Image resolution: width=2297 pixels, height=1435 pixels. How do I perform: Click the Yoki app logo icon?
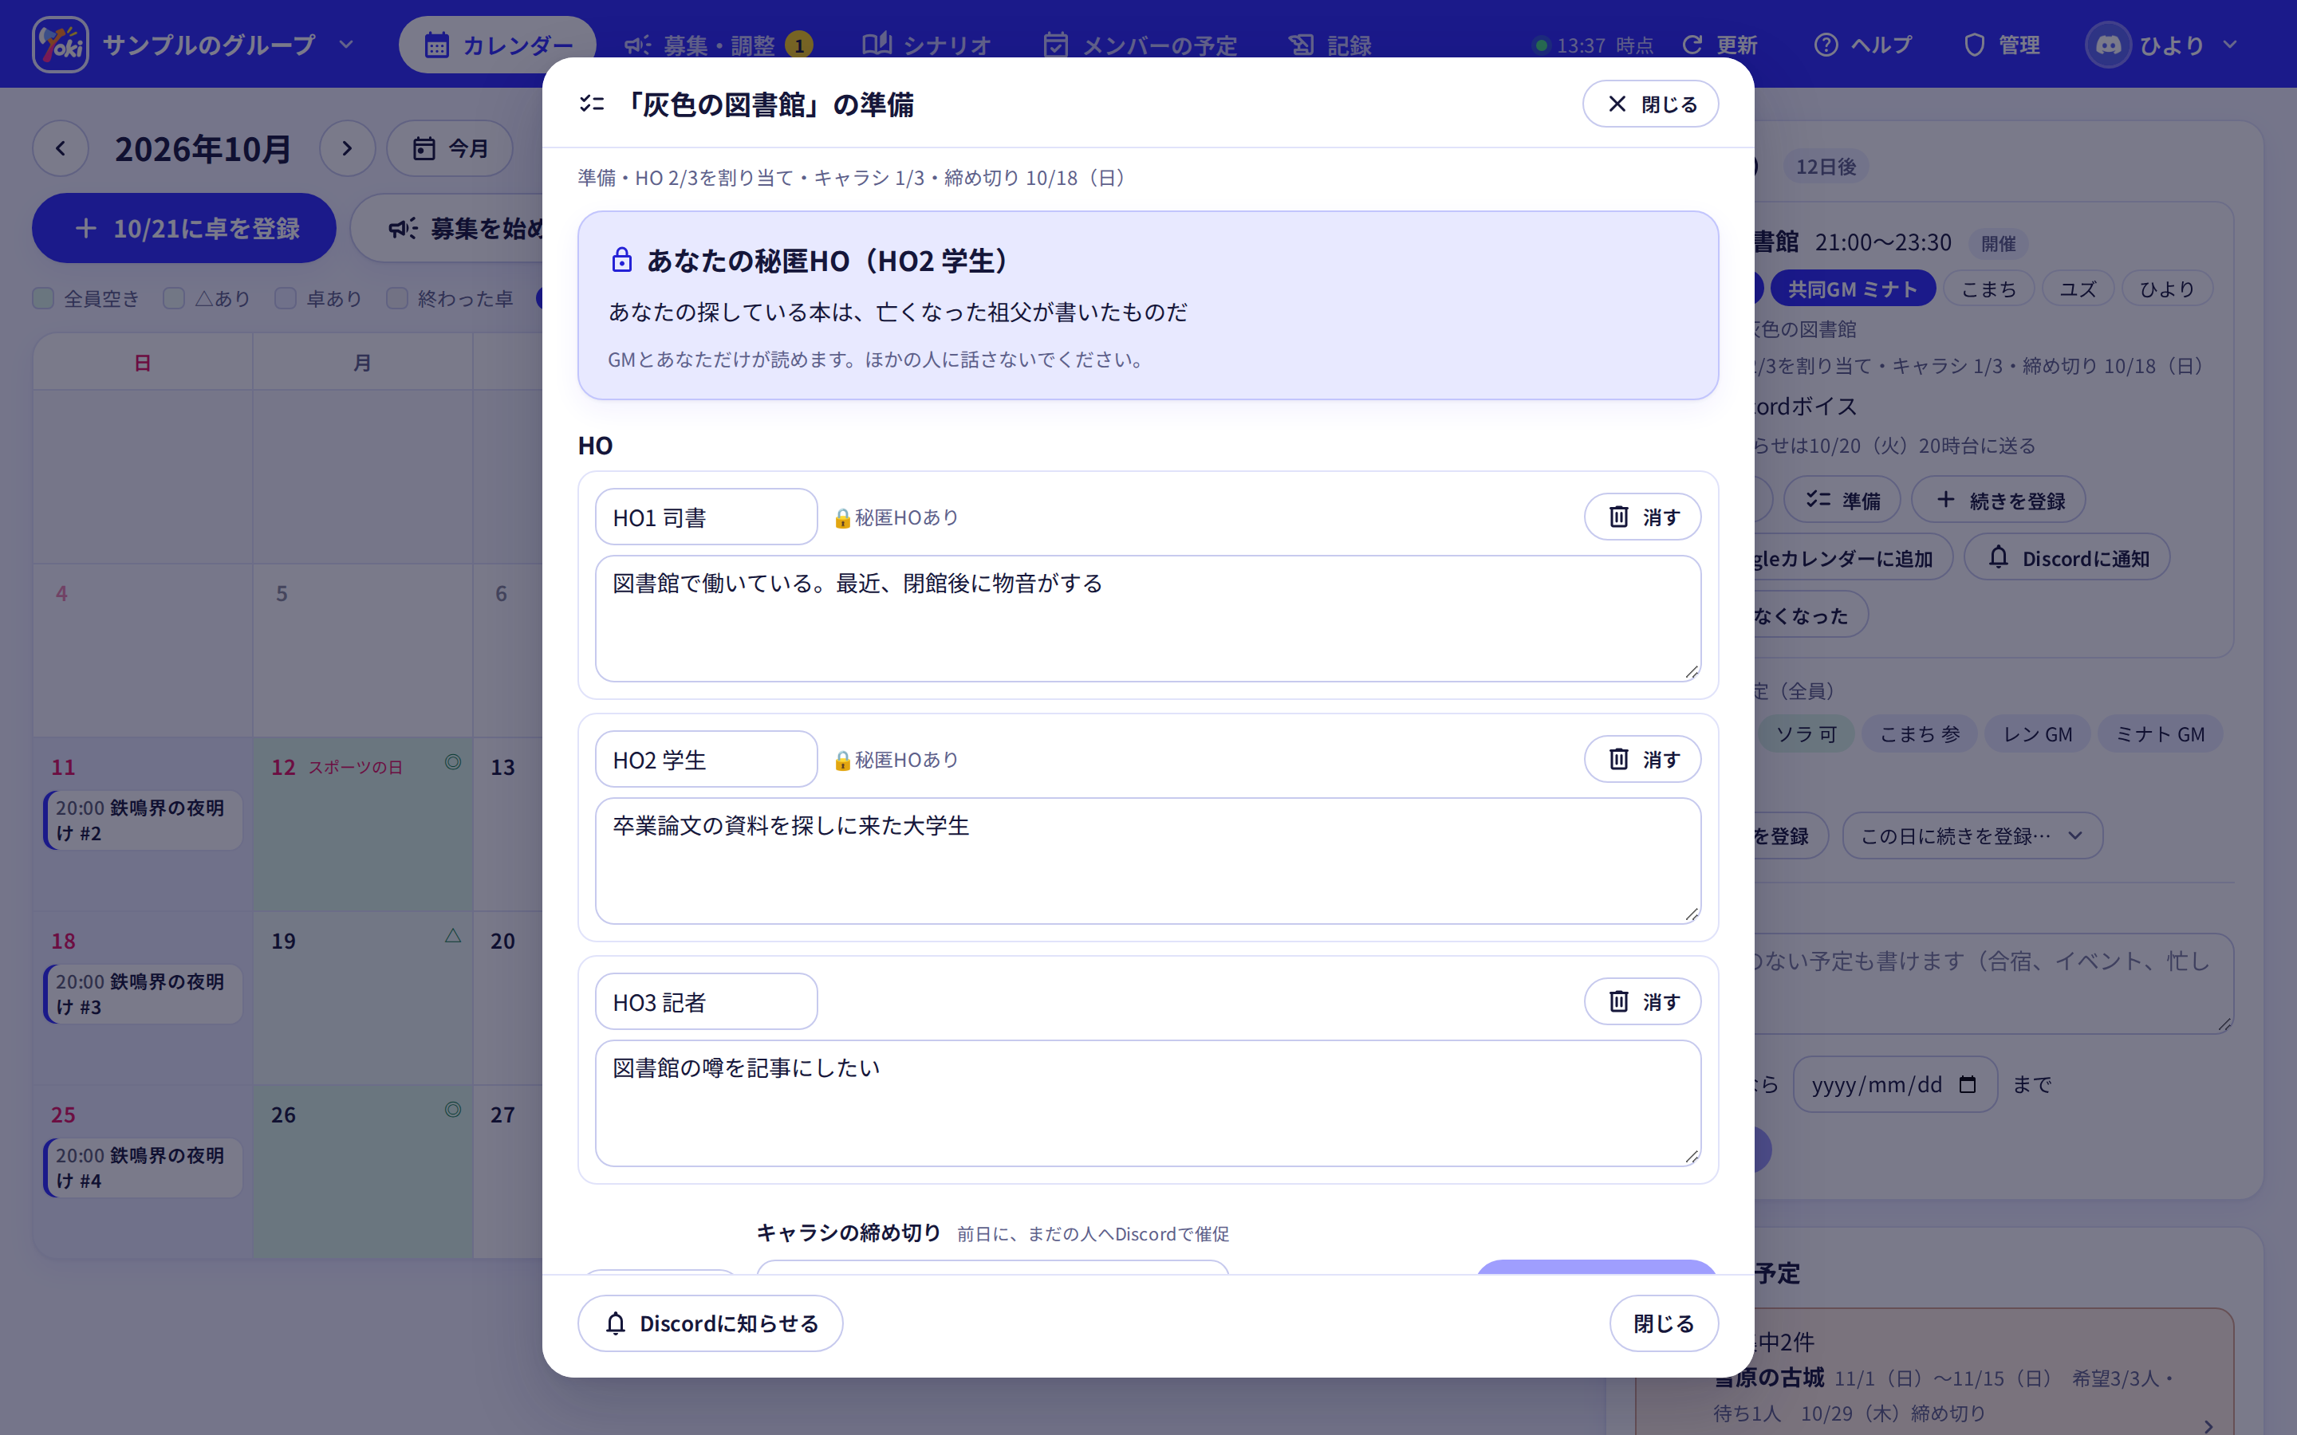click(x=61, y=45)
